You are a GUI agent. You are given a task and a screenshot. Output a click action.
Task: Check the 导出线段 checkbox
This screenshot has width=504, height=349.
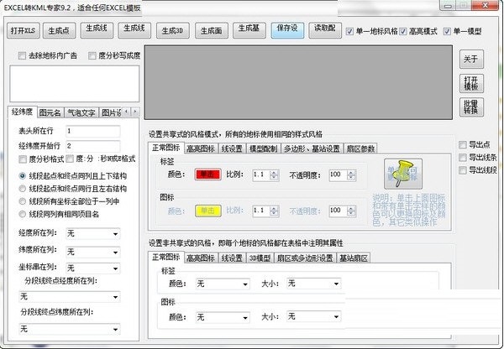point(463,170)
